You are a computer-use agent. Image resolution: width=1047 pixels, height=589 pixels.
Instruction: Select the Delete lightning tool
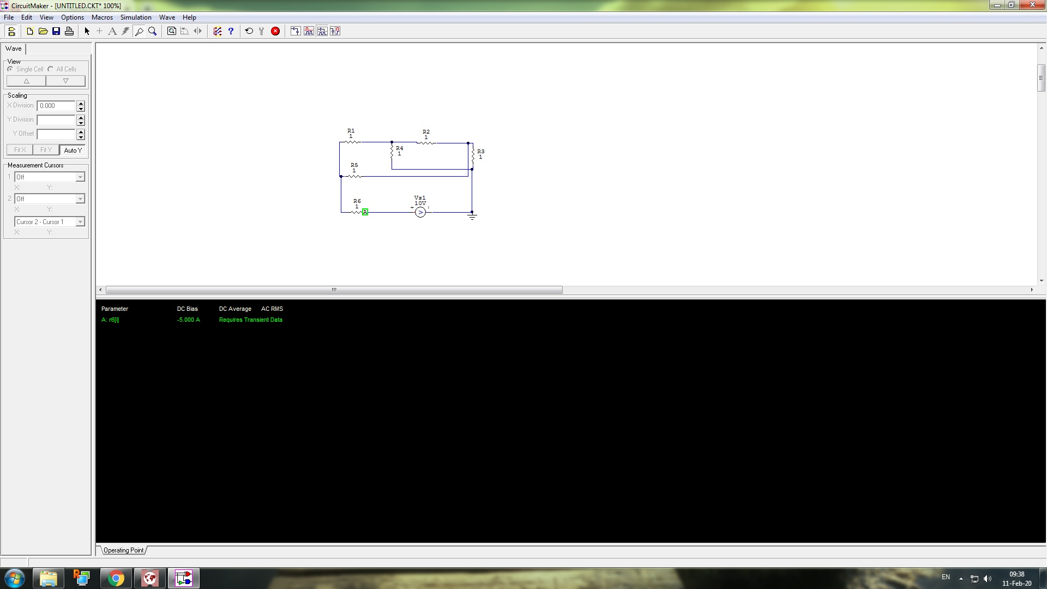tap(125, 31)
